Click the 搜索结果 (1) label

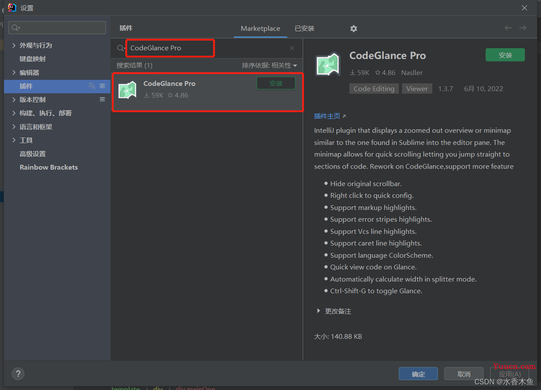click(134, 66)
